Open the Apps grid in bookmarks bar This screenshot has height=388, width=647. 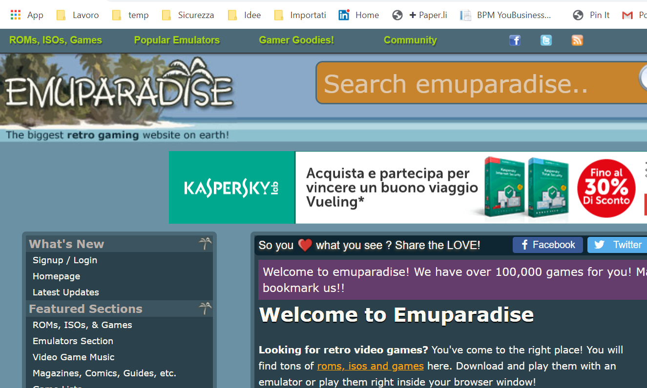[x=16, y=15]
